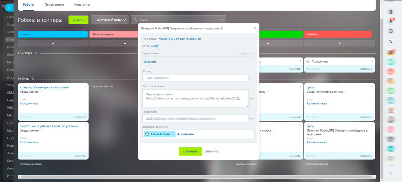Viewport: 402px width, 182px height.
Task: Change the Когда timing option Сразу
Action: [x=155, y=46]
